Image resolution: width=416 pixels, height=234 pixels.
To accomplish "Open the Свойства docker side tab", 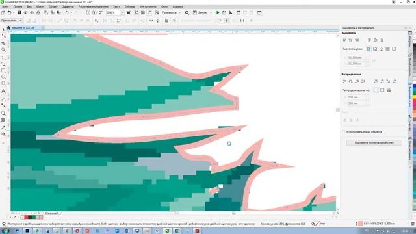I will (410, 123).
